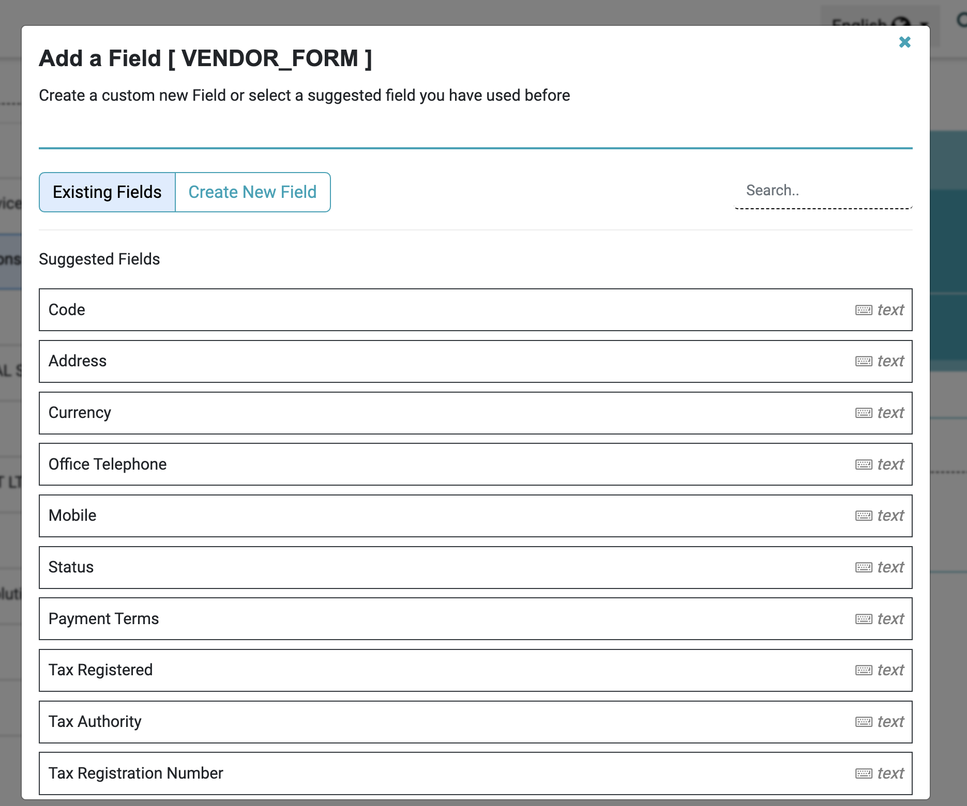Viewport: 967px width, 806px height.
Task: Click the globe icon near the English label
Action: point(901,23)
